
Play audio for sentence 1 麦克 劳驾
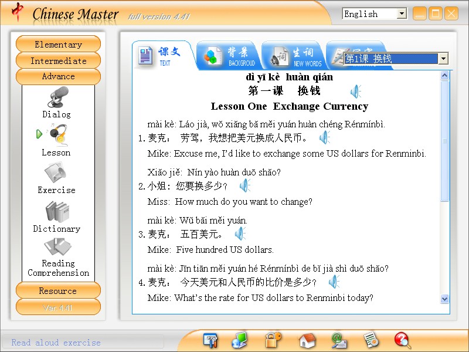325,138
